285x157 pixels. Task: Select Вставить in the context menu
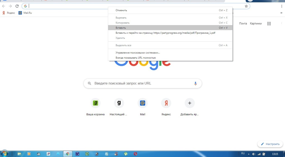[121, 28]
